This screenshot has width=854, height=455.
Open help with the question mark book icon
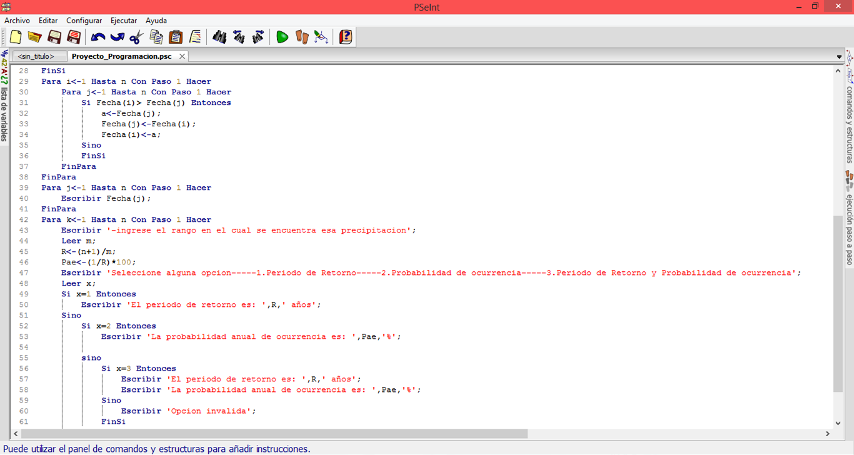(346, 37)
